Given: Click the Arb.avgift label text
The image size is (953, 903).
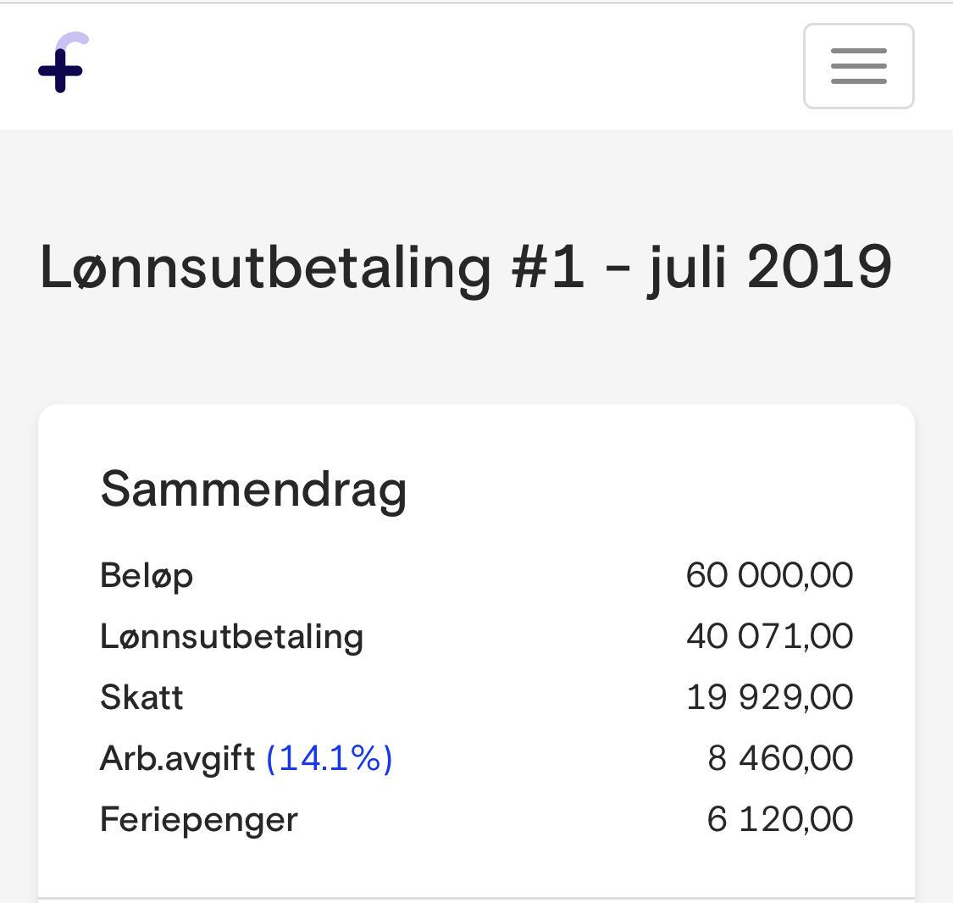Looking at the screenshot, I should (x=177, y=758).
